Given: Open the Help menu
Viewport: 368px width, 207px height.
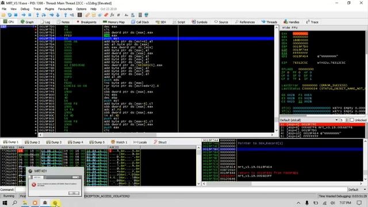Looking at the screenshot, I should (x=93, y=9).
